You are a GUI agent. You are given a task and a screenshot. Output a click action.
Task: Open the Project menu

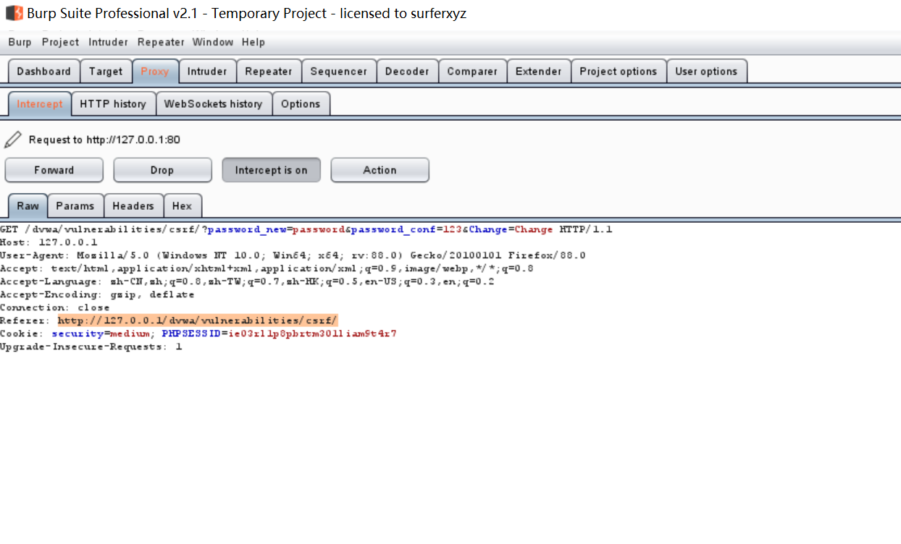60,42
